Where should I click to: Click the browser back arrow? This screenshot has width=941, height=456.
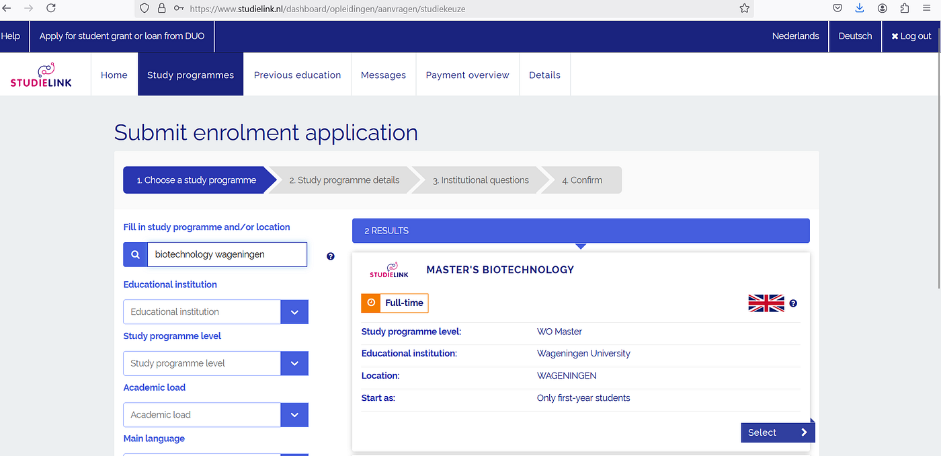coord(7,8)
